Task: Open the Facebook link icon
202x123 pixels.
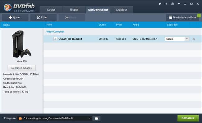Action: [x=166, y=4]
